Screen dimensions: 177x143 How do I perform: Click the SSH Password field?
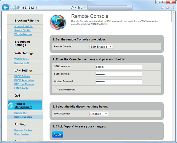[x=119, y=74]
